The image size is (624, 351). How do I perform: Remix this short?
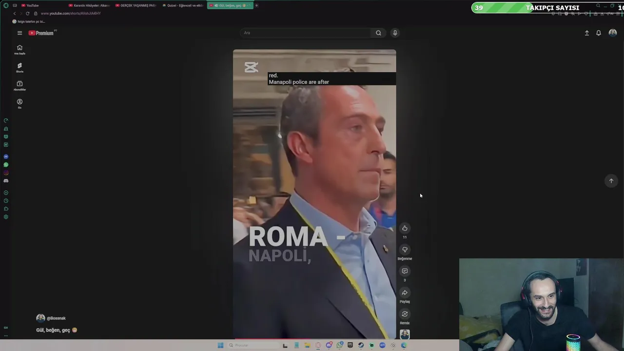(405, 314)
